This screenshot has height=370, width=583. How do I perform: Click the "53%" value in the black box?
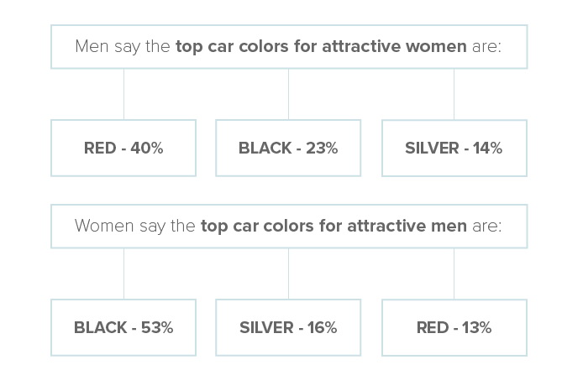158,327
